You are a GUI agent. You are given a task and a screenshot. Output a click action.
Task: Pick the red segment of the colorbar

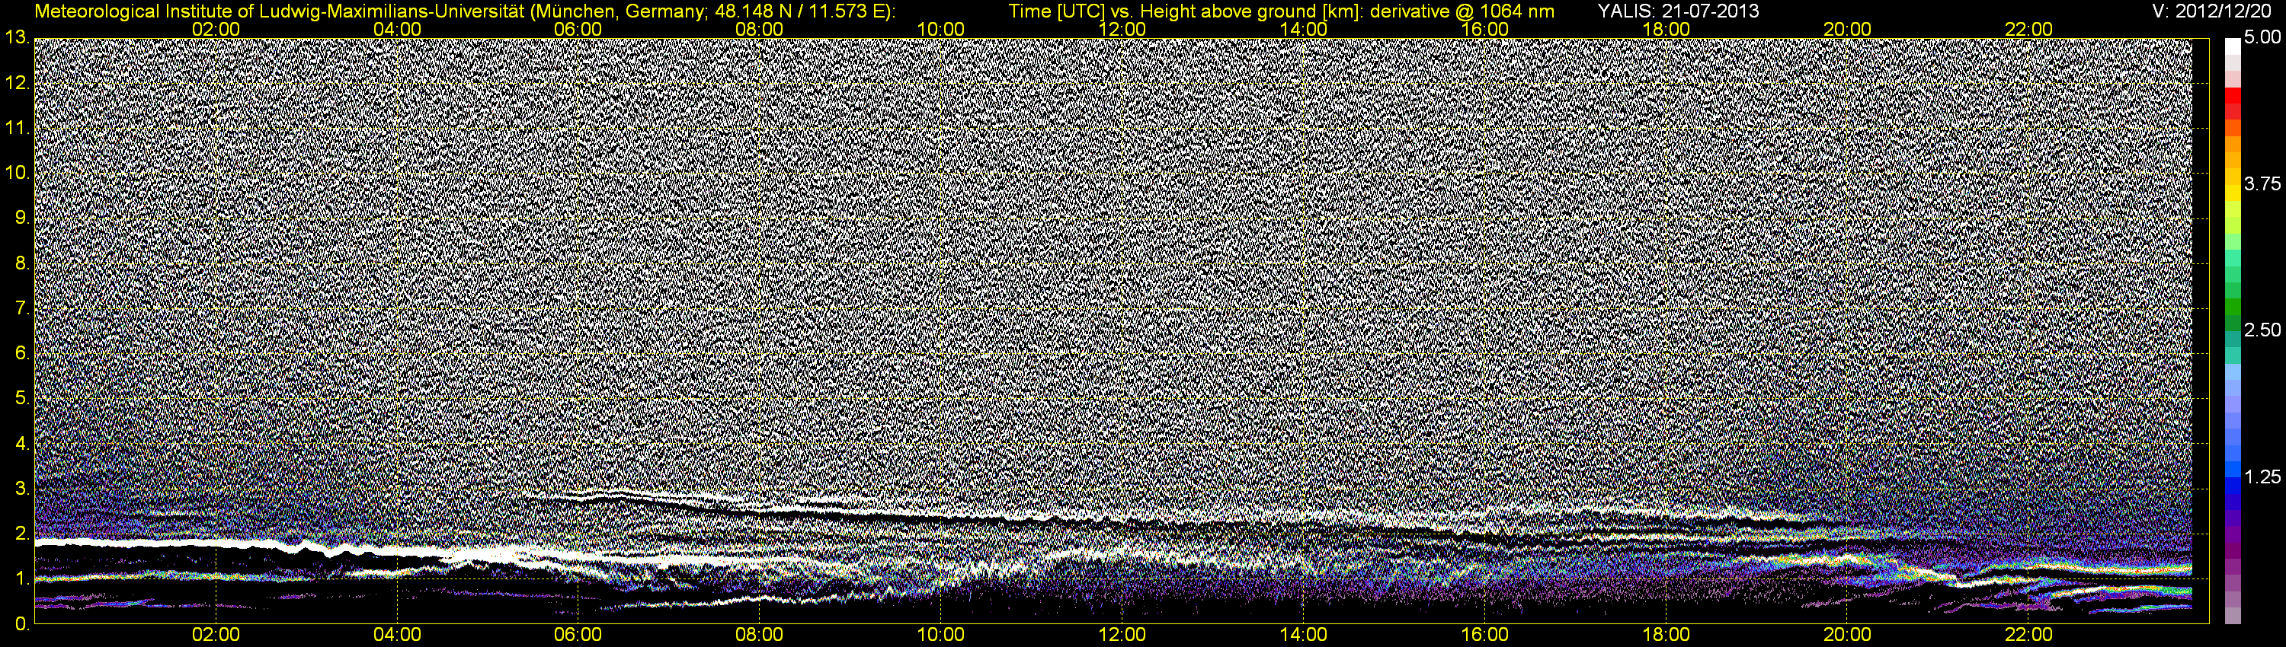[x=2233, y=96]
